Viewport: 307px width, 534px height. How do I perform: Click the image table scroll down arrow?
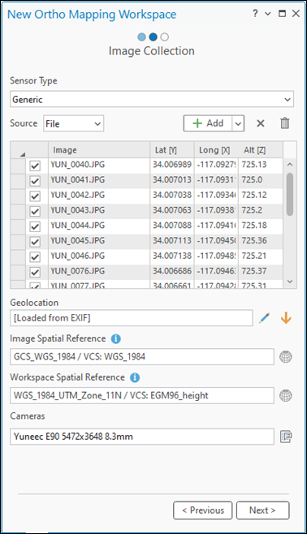(x=290, y=282)
